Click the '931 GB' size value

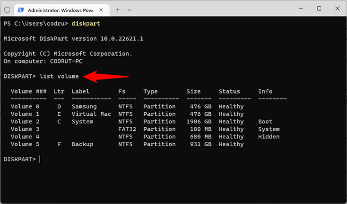click(x=201, y=144)
